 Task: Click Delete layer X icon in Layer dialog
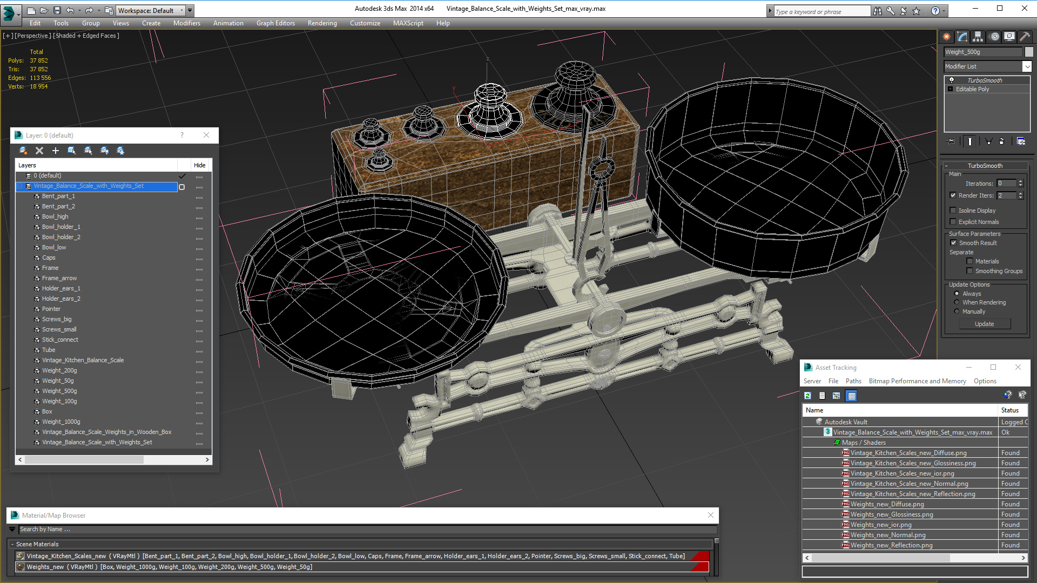(39, 151)
